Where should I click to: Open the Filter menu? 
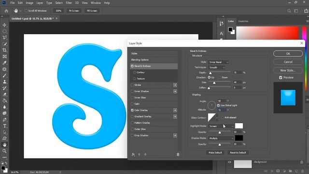[69, 3]
